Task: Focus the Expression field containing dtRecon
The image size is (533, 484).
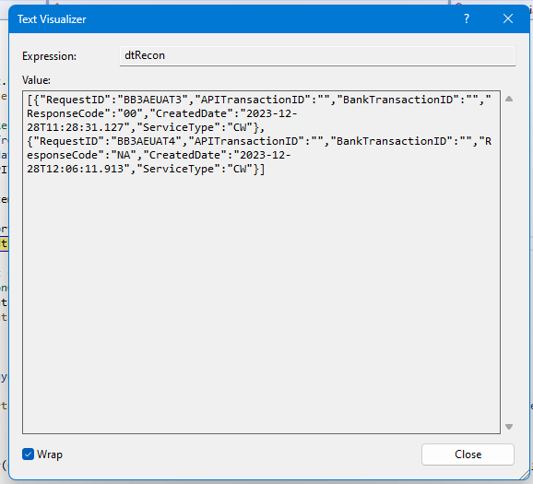Action: tap(317, 55)
